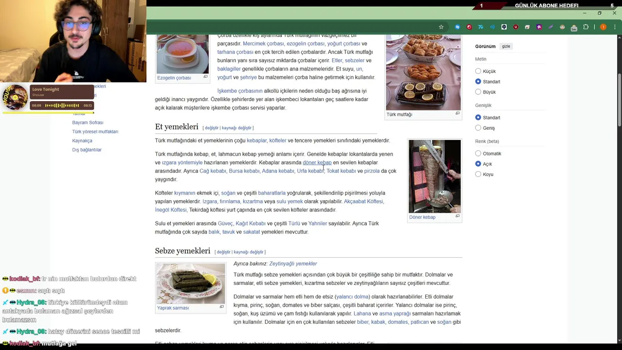Open the Ezogelin çorbası thumbnail
This screenshot has height=350, width=622.
pyautogui.click(x=183, y=54)
